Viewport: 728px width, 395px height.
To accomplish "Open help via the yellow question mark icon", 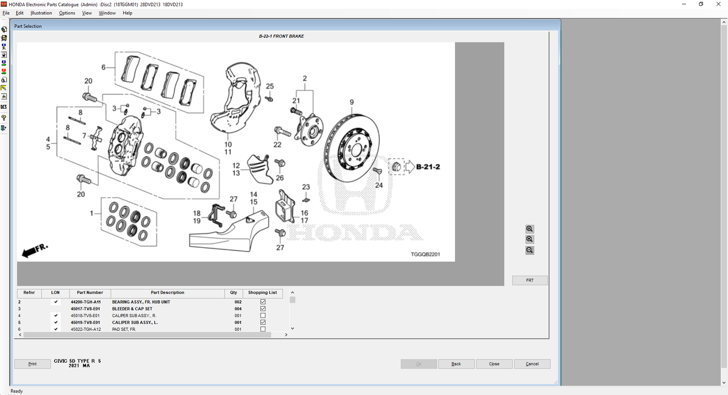I will click(x=4, y=118).
